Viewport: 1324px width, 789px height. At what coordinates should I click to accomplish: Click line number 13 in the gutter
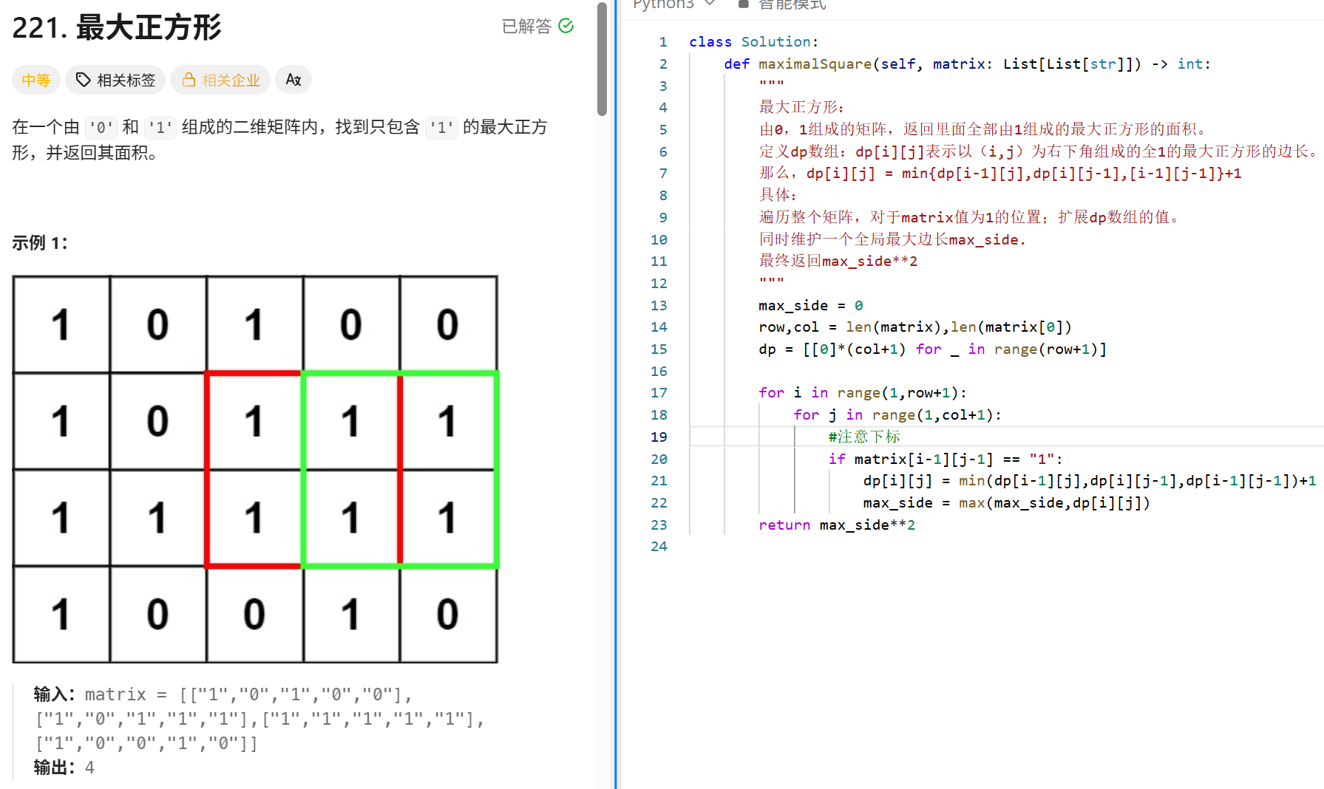click(659, 305)
